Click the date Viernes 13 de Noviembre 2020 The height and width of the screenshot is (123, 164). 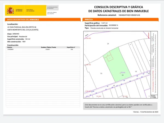(145, 112)
